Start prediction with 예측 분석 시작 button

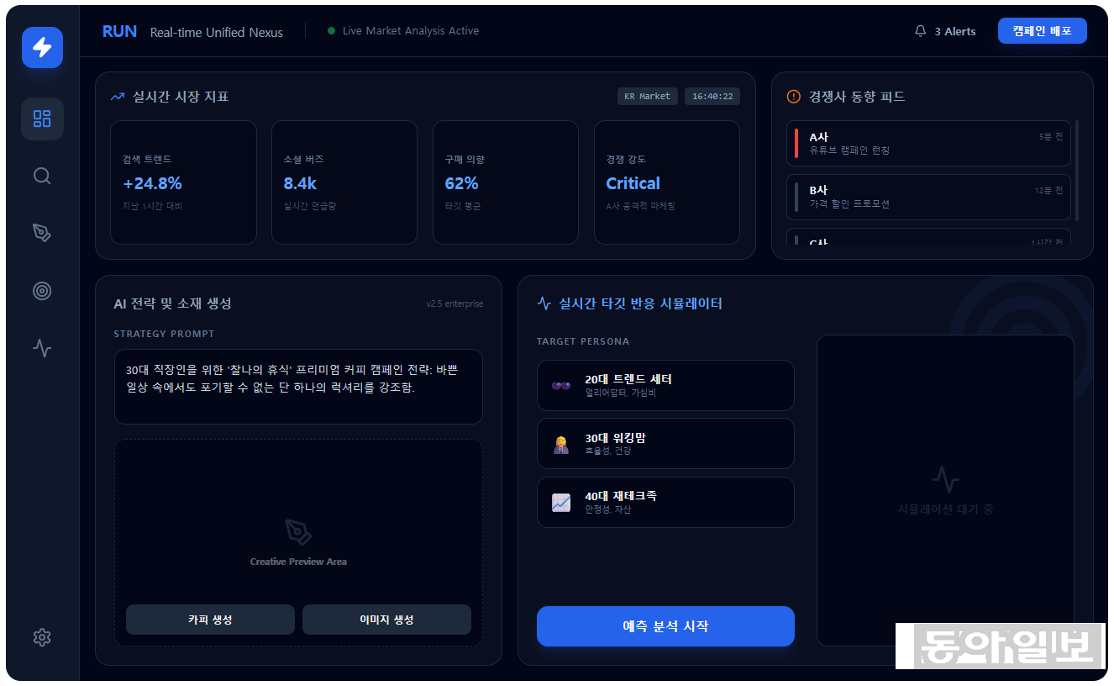click(x=665, y=626)
